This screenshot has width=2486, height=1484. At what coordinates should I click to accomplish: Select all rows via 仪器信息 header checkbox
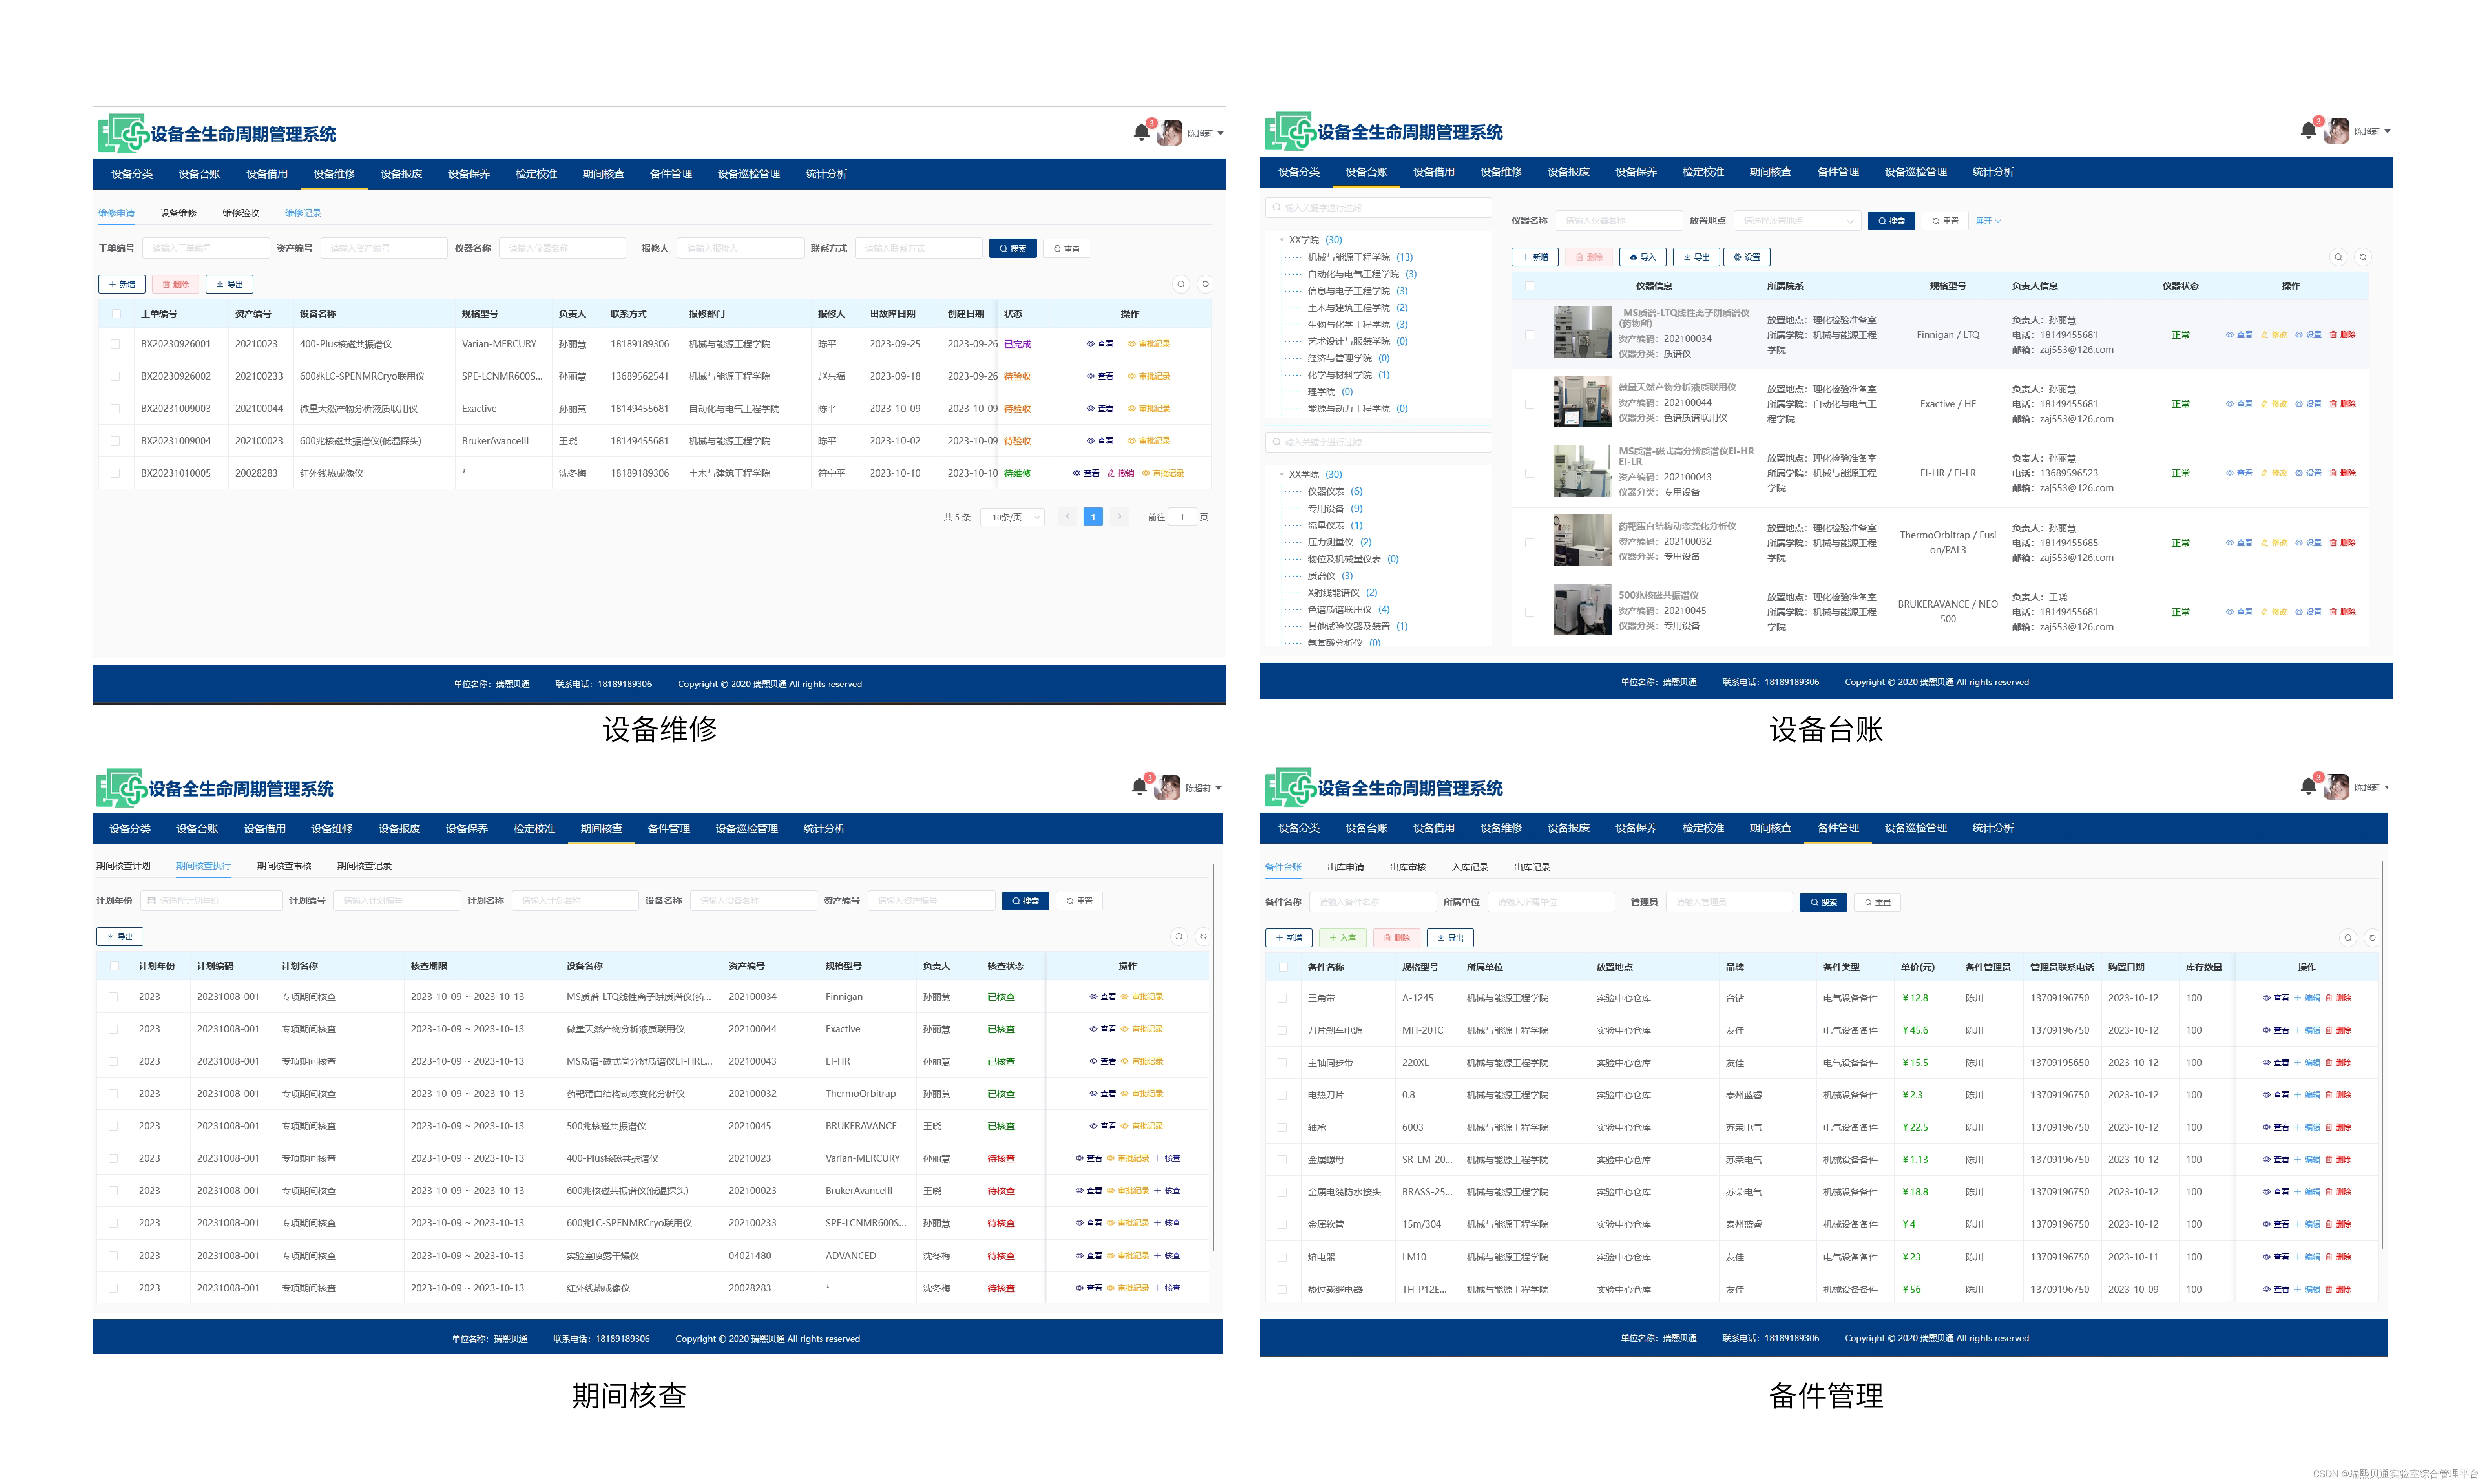1529,286
